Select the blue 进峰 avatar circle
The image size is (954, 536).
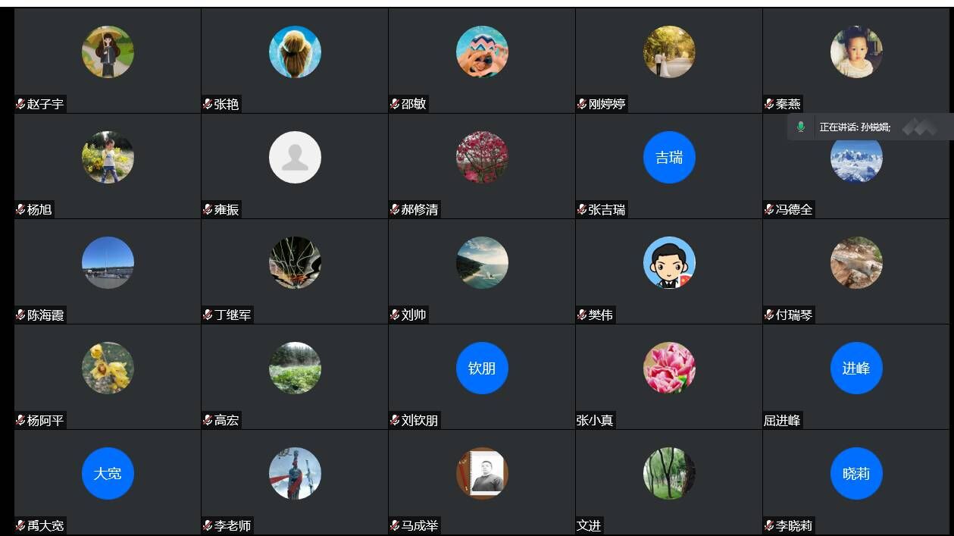(856, 368)
